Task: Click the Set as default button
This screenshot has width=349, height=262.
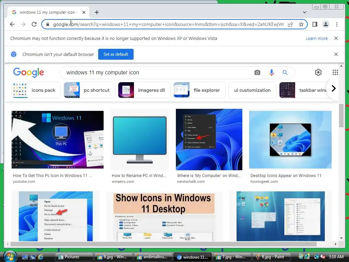Action: [x=116, y=54]
